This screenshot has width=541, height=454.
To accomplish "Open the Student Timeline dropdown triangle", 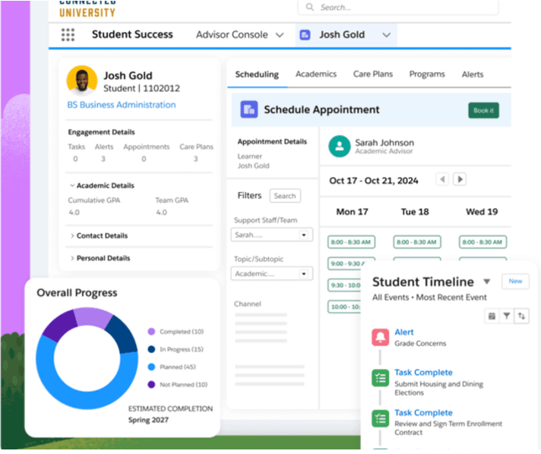I will tap(487, 282).
